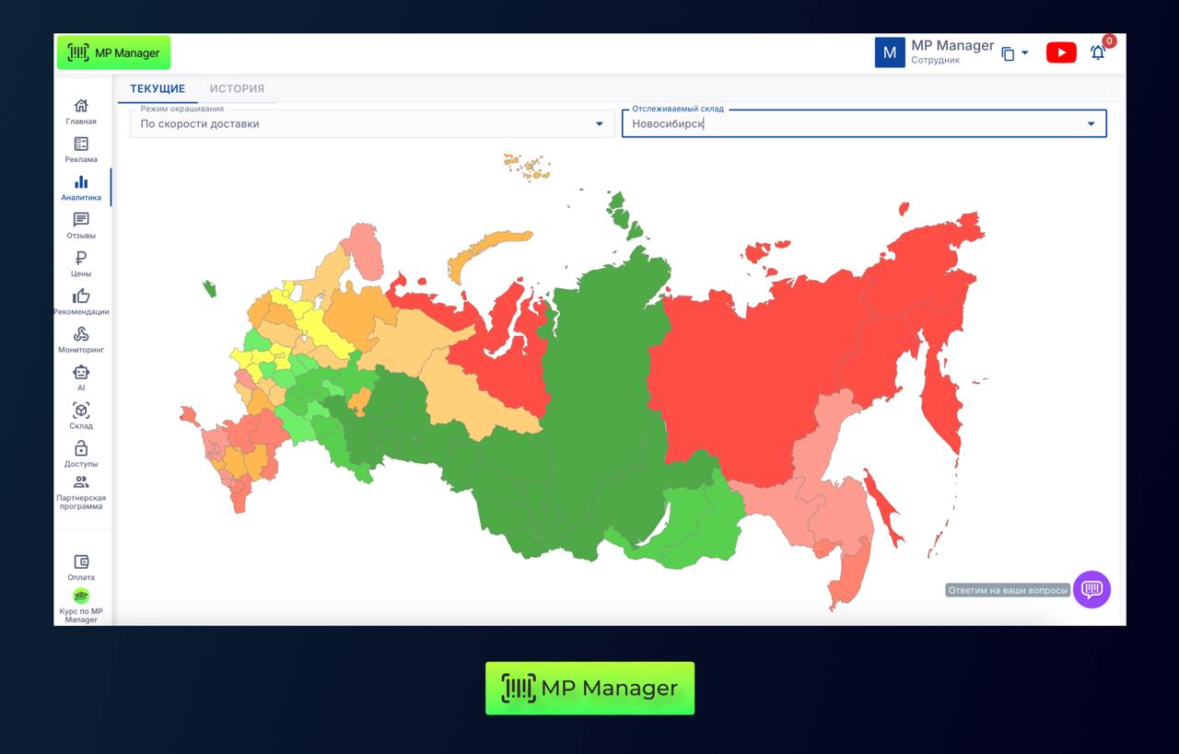Expand Режим окрашивания dropdown
The width and height of the screenshot is (1179, 754).
tap(599, 124)
